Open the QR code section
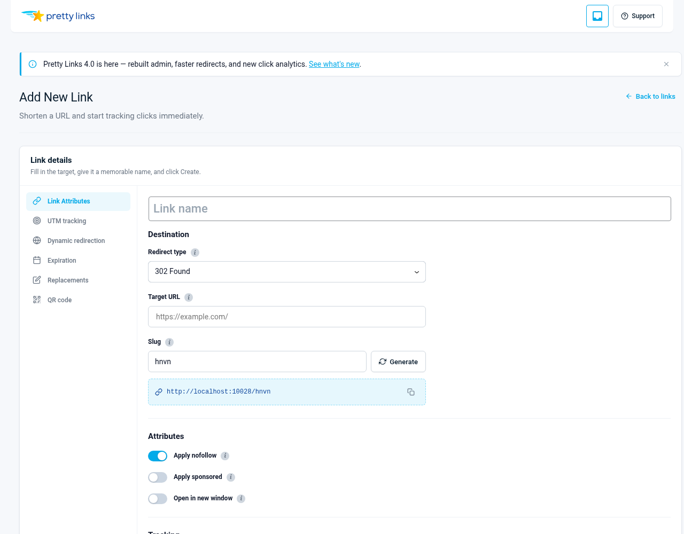Viewport: 684px width, 534px height. point(78,300)
